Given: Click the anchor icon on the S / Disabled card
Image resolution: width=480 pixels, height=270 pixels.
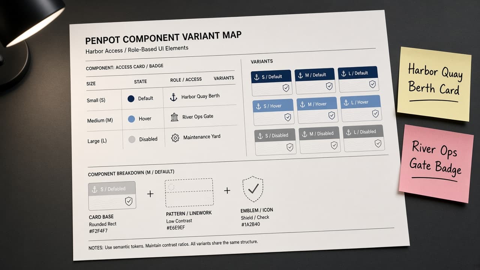Looking at the screenshot, I should [261, 136].
